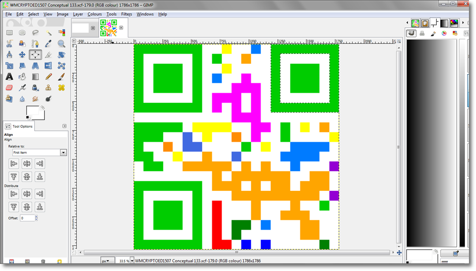Select the Cage Transform tool

pos(61,66)
